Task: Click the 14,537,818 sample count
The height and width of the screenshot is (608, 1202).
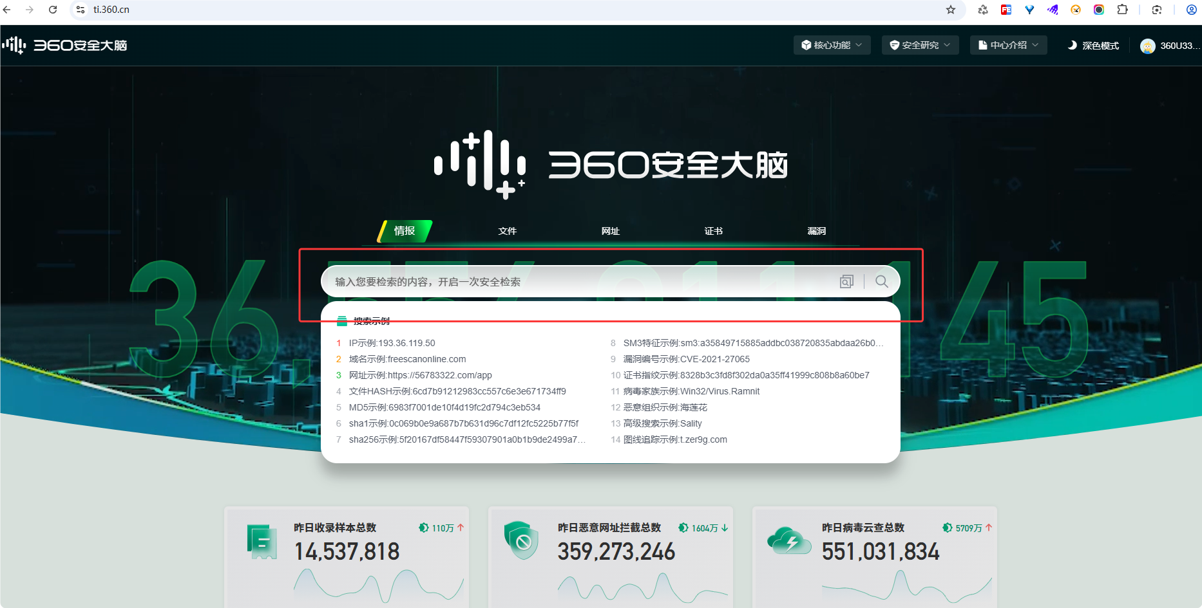Action: coord(347,551)
